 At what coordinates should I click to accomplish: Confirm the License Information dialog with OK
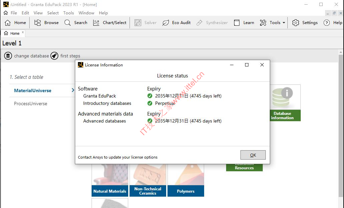253,155
